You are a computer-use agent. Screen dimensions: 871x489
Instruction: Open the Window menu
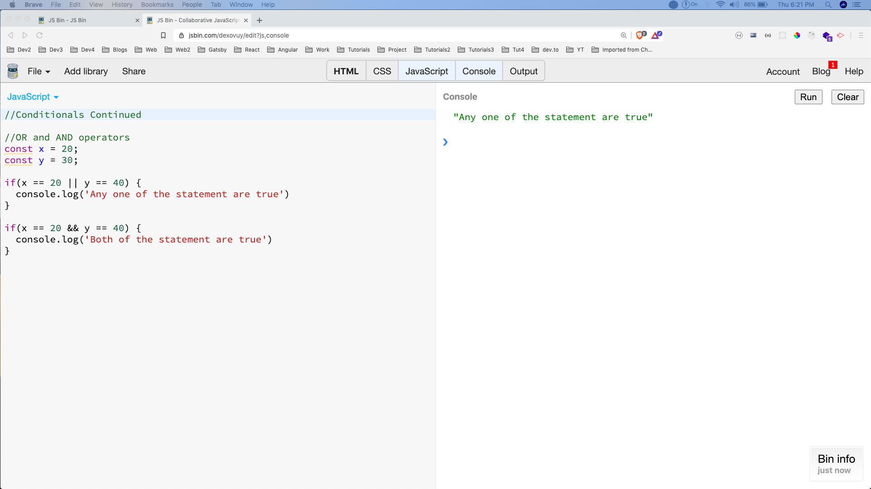point(241,5)
